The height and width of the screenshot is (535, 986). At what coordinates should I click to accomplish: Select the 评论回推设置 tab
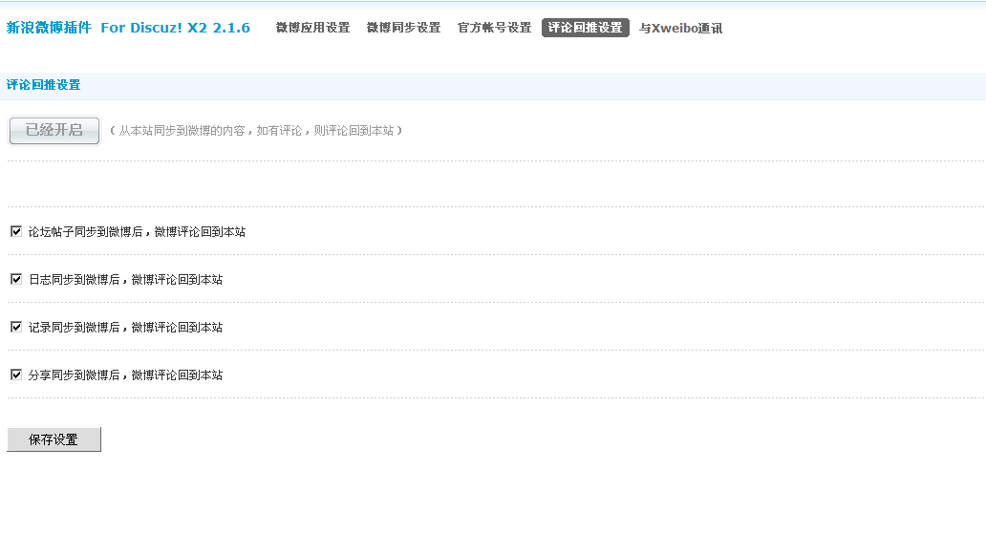[586, 28]
